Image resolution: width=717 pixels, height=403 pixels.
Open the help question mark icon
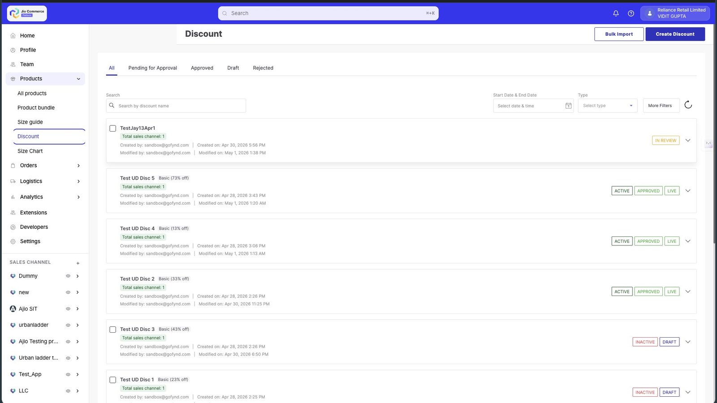631,13
